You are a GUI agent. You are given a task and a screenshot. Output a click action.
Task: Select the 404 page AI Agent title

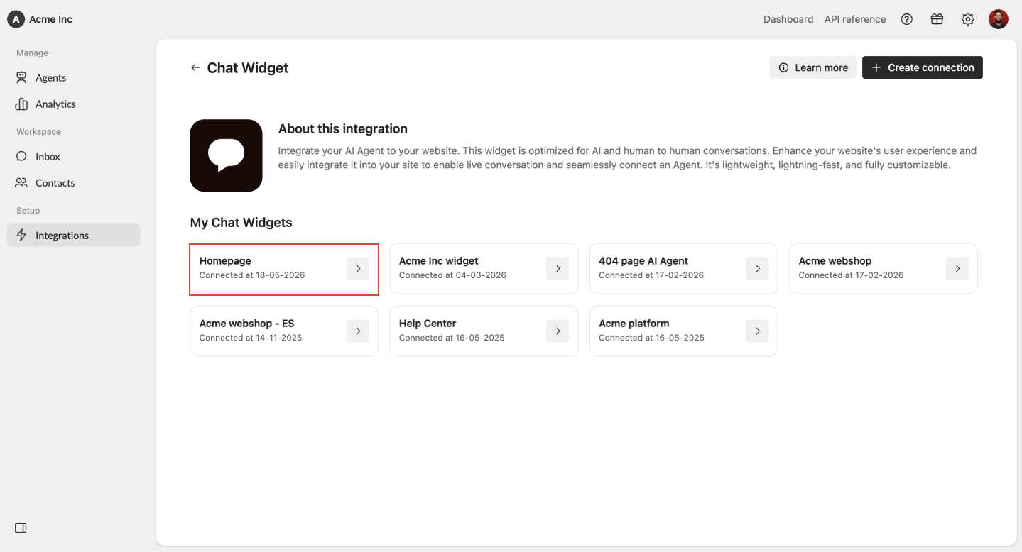pos(643,261)
